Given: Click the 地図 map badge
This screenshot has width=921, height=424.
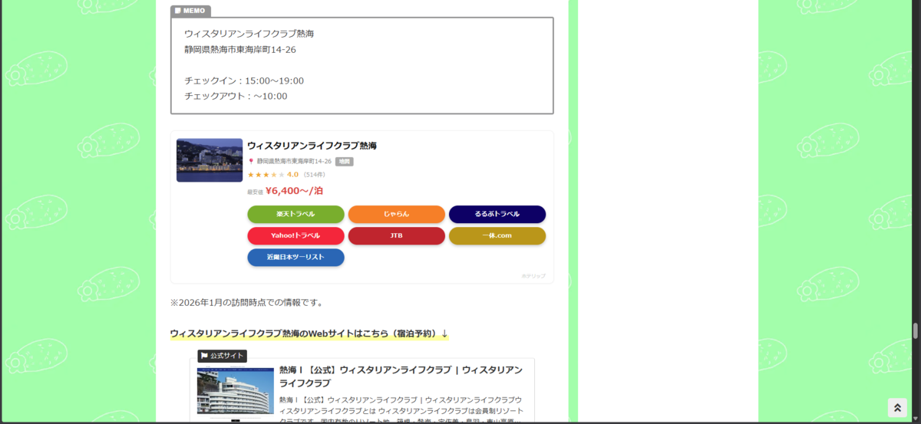Looking at the screenshot, I should (344, 162).
